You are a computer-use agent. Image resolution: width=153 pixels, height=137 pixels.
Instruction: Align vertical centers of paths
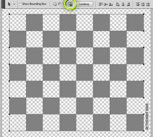pyautogui.click(x=105, y=4)
